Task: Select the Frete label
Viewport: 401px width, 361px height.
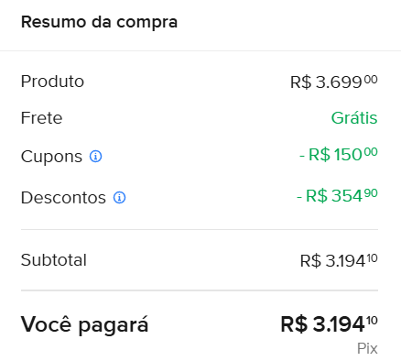Action: click(41, 118)
